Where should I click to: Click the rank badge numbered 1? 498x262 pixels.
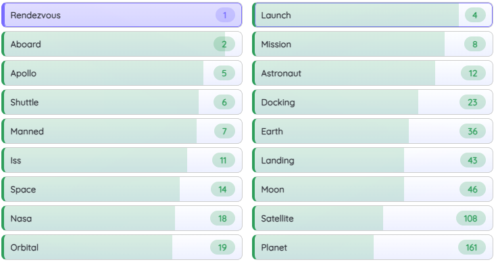coord(225,16)
